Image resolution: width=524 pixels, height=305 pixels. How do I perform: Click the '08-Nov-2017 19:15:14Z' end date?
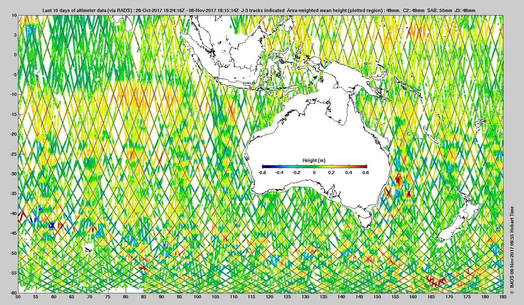tap(214, 10)
